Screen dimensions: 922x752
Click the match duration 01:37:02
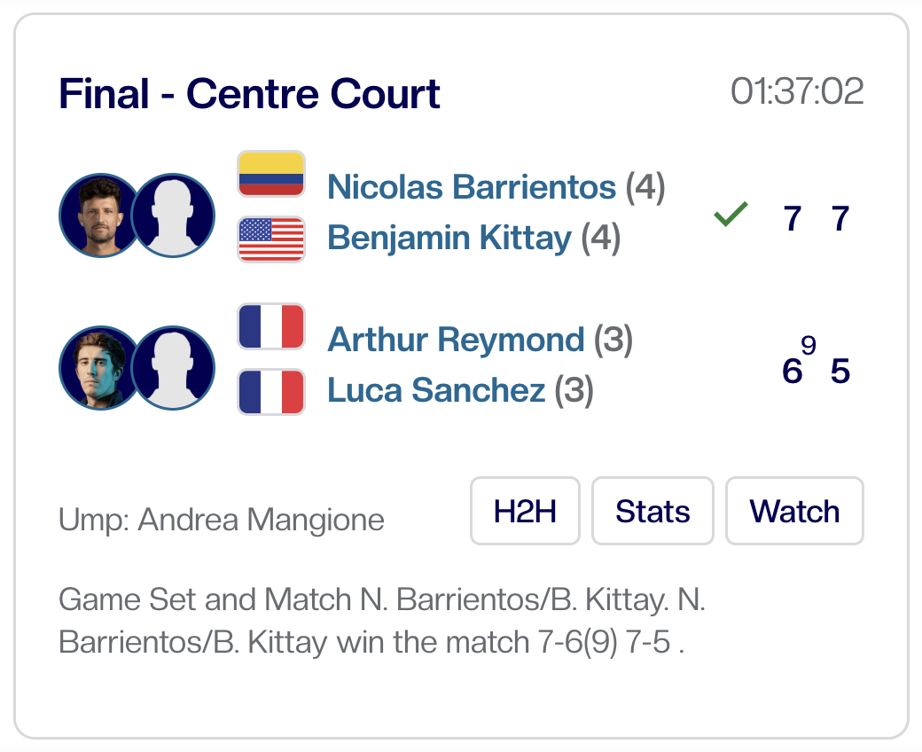pos(796,91)
